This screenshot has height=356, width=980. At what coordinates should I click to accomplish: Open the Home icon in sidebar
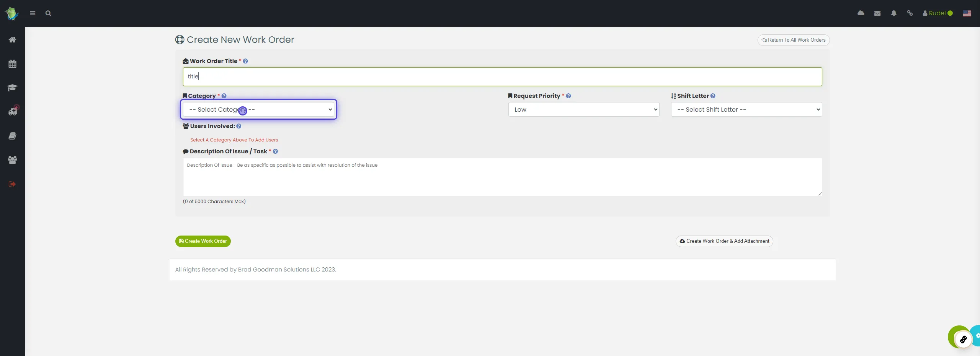tap(12, 40)
